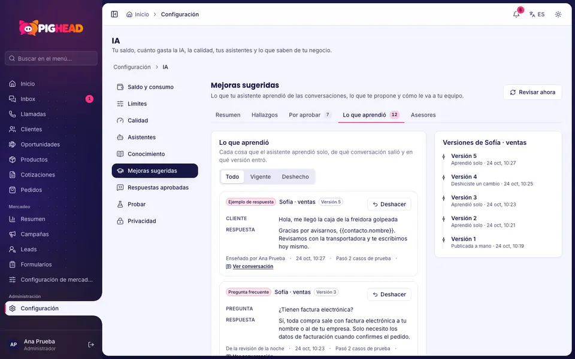Screen dimensions: 575x359
Task: Click the Ejemplo de respuesta tag
Action: (251, 202)
